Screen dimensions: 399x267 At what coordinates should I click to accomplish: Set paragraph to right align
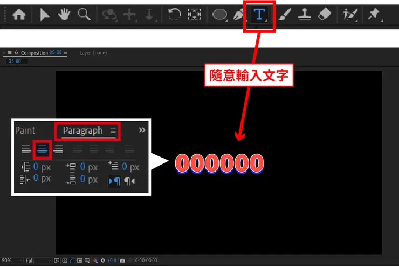pyautogui.click(x=58, y=149)
